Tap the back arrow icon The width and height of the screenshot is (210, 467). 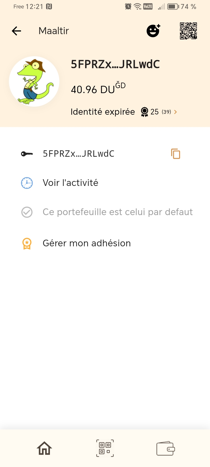coord(17,31)
